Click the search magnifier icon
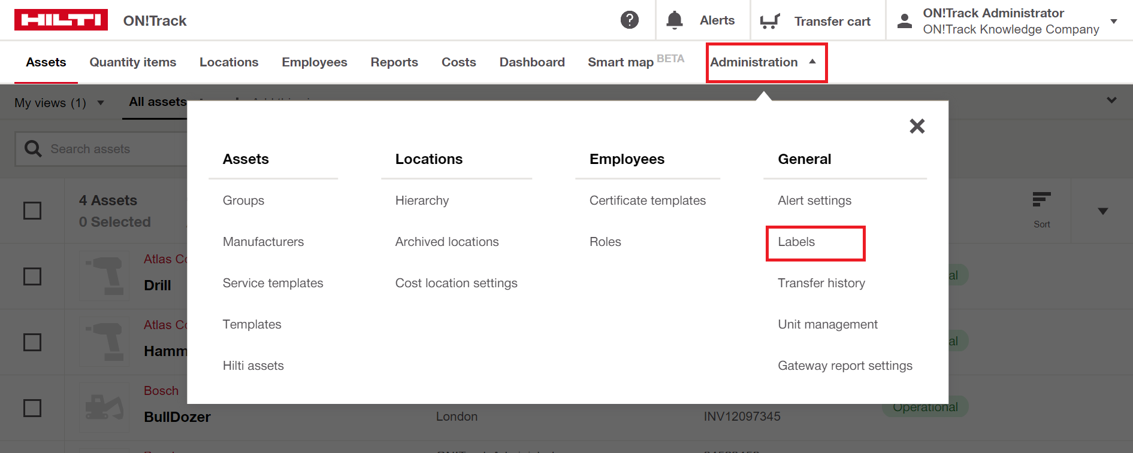This screenshot has height=453, width=1133. tap(33, 149)
